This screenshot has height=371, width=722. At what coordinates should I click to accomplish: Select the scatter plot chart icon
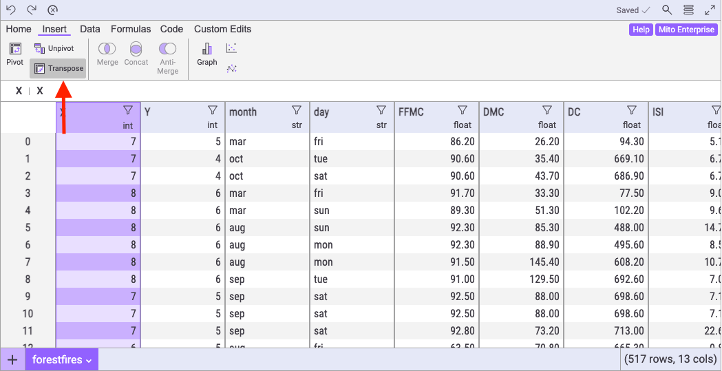click(x=232, y=48)
